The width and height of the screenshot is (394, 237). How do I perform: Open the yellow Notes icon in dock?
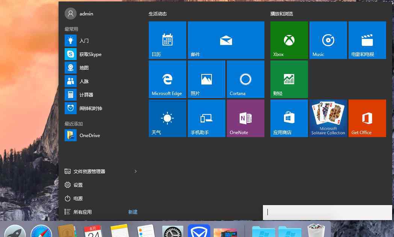click(x=119, y=231)
